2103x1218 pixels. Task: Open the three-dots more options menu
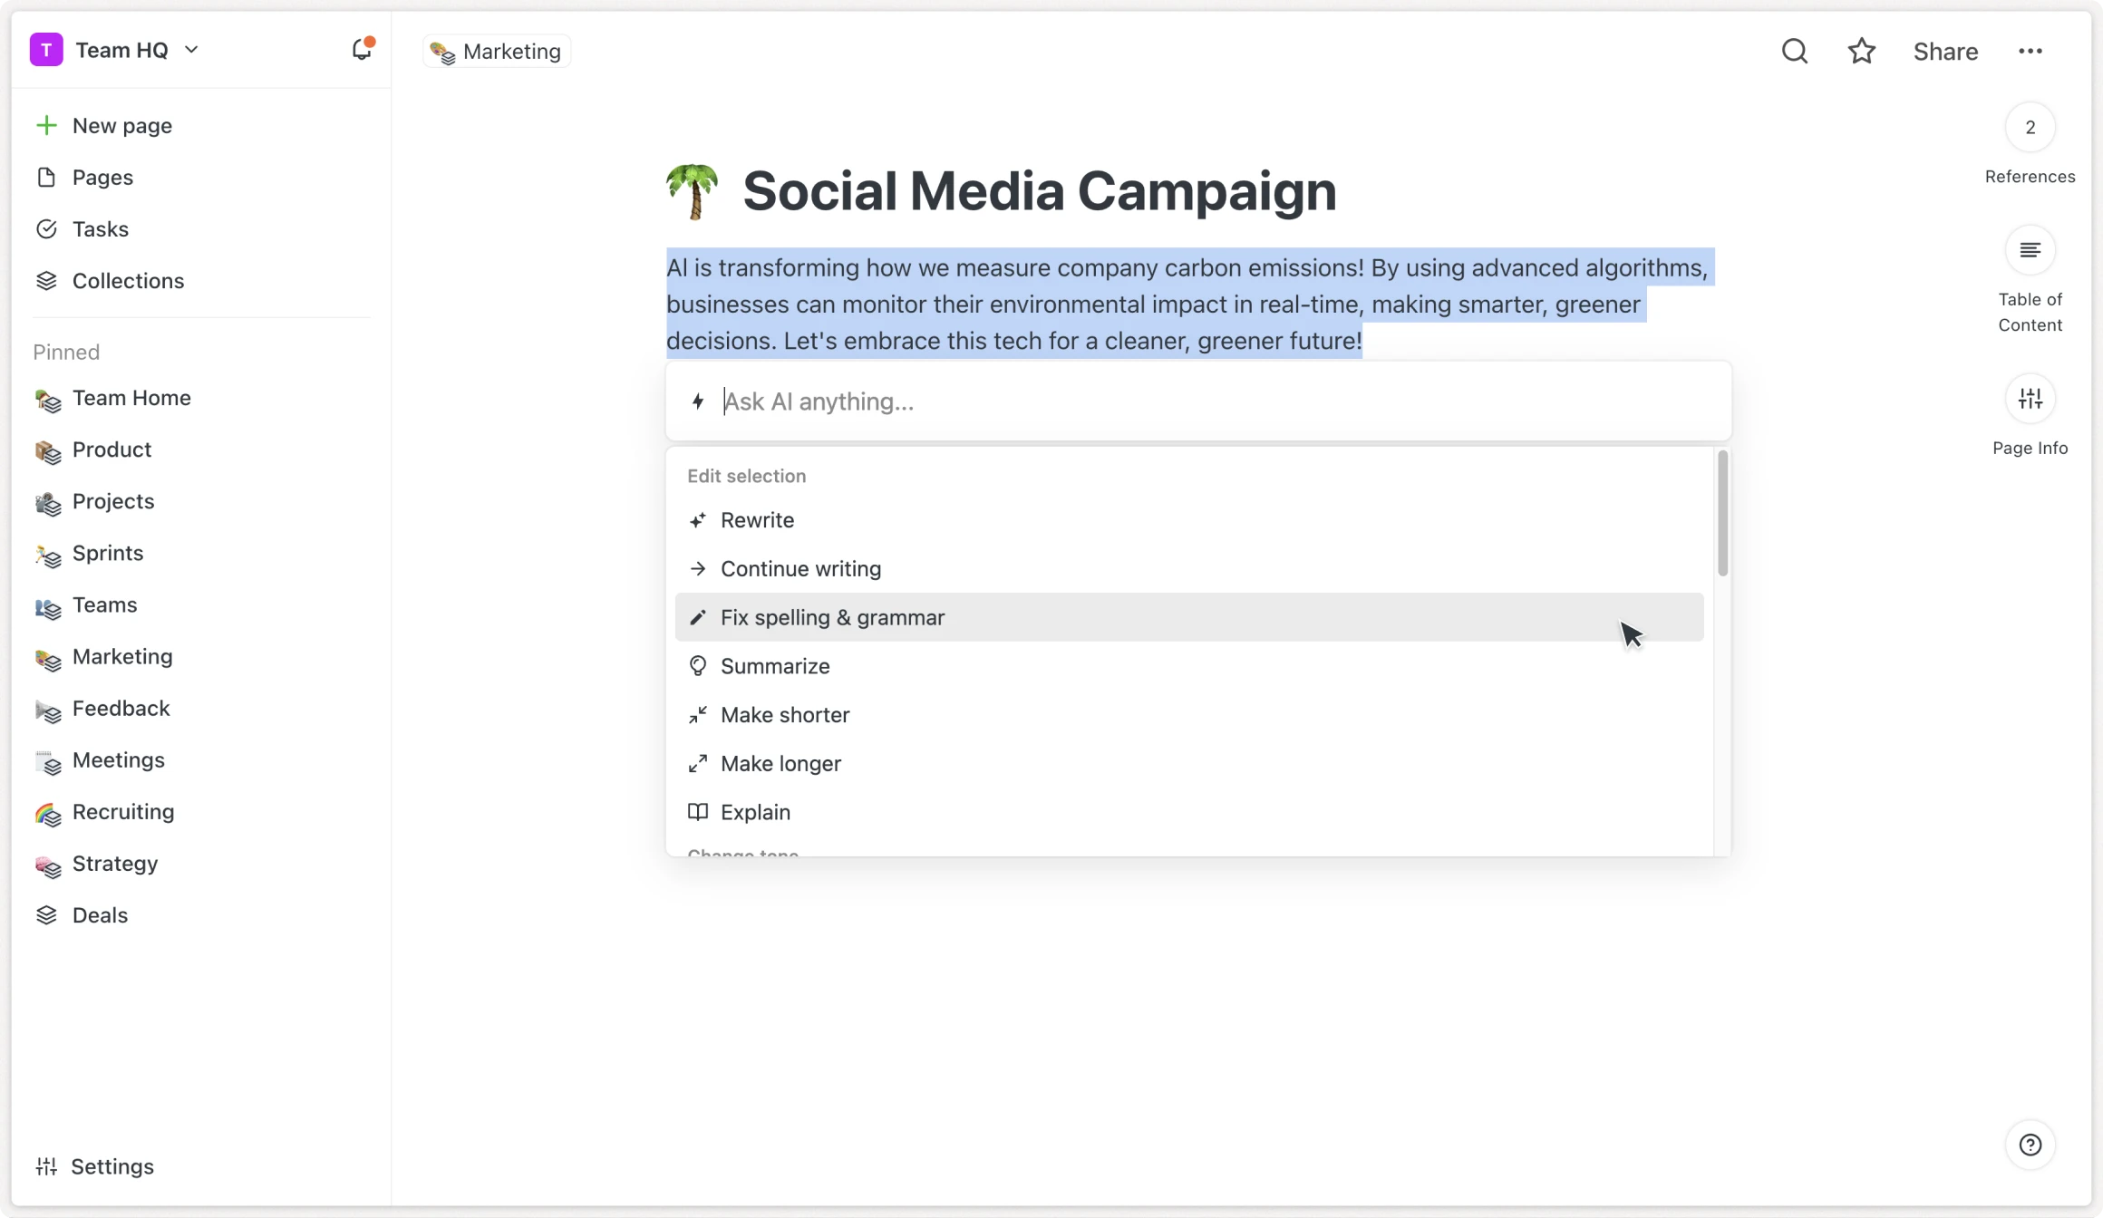[2030, 51]
